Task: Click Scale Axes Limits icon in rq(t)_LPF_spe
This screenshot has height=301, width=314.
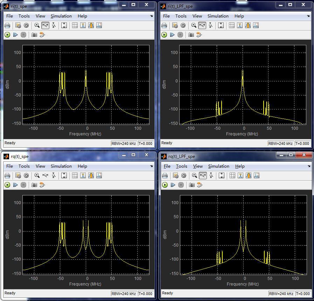Action: (x=222, y=175)
